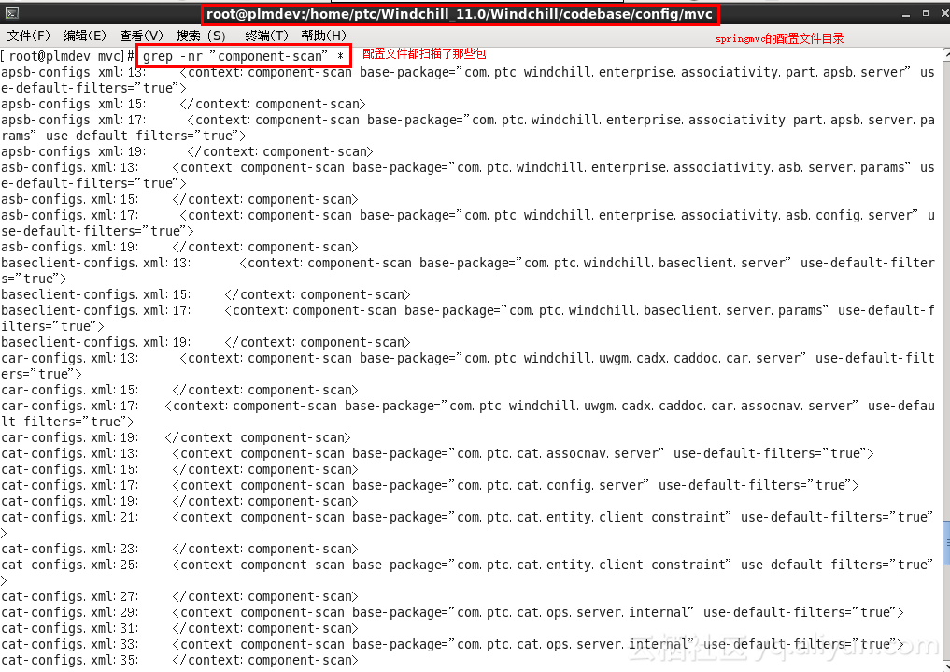Click the car-configs.xml:19: line prefix

click(70, 437)
